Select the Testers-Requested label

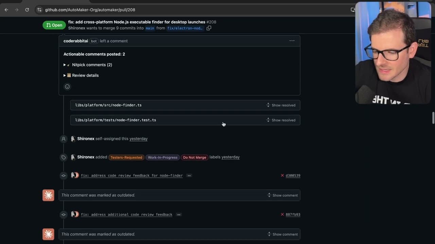tap(126, 157)
